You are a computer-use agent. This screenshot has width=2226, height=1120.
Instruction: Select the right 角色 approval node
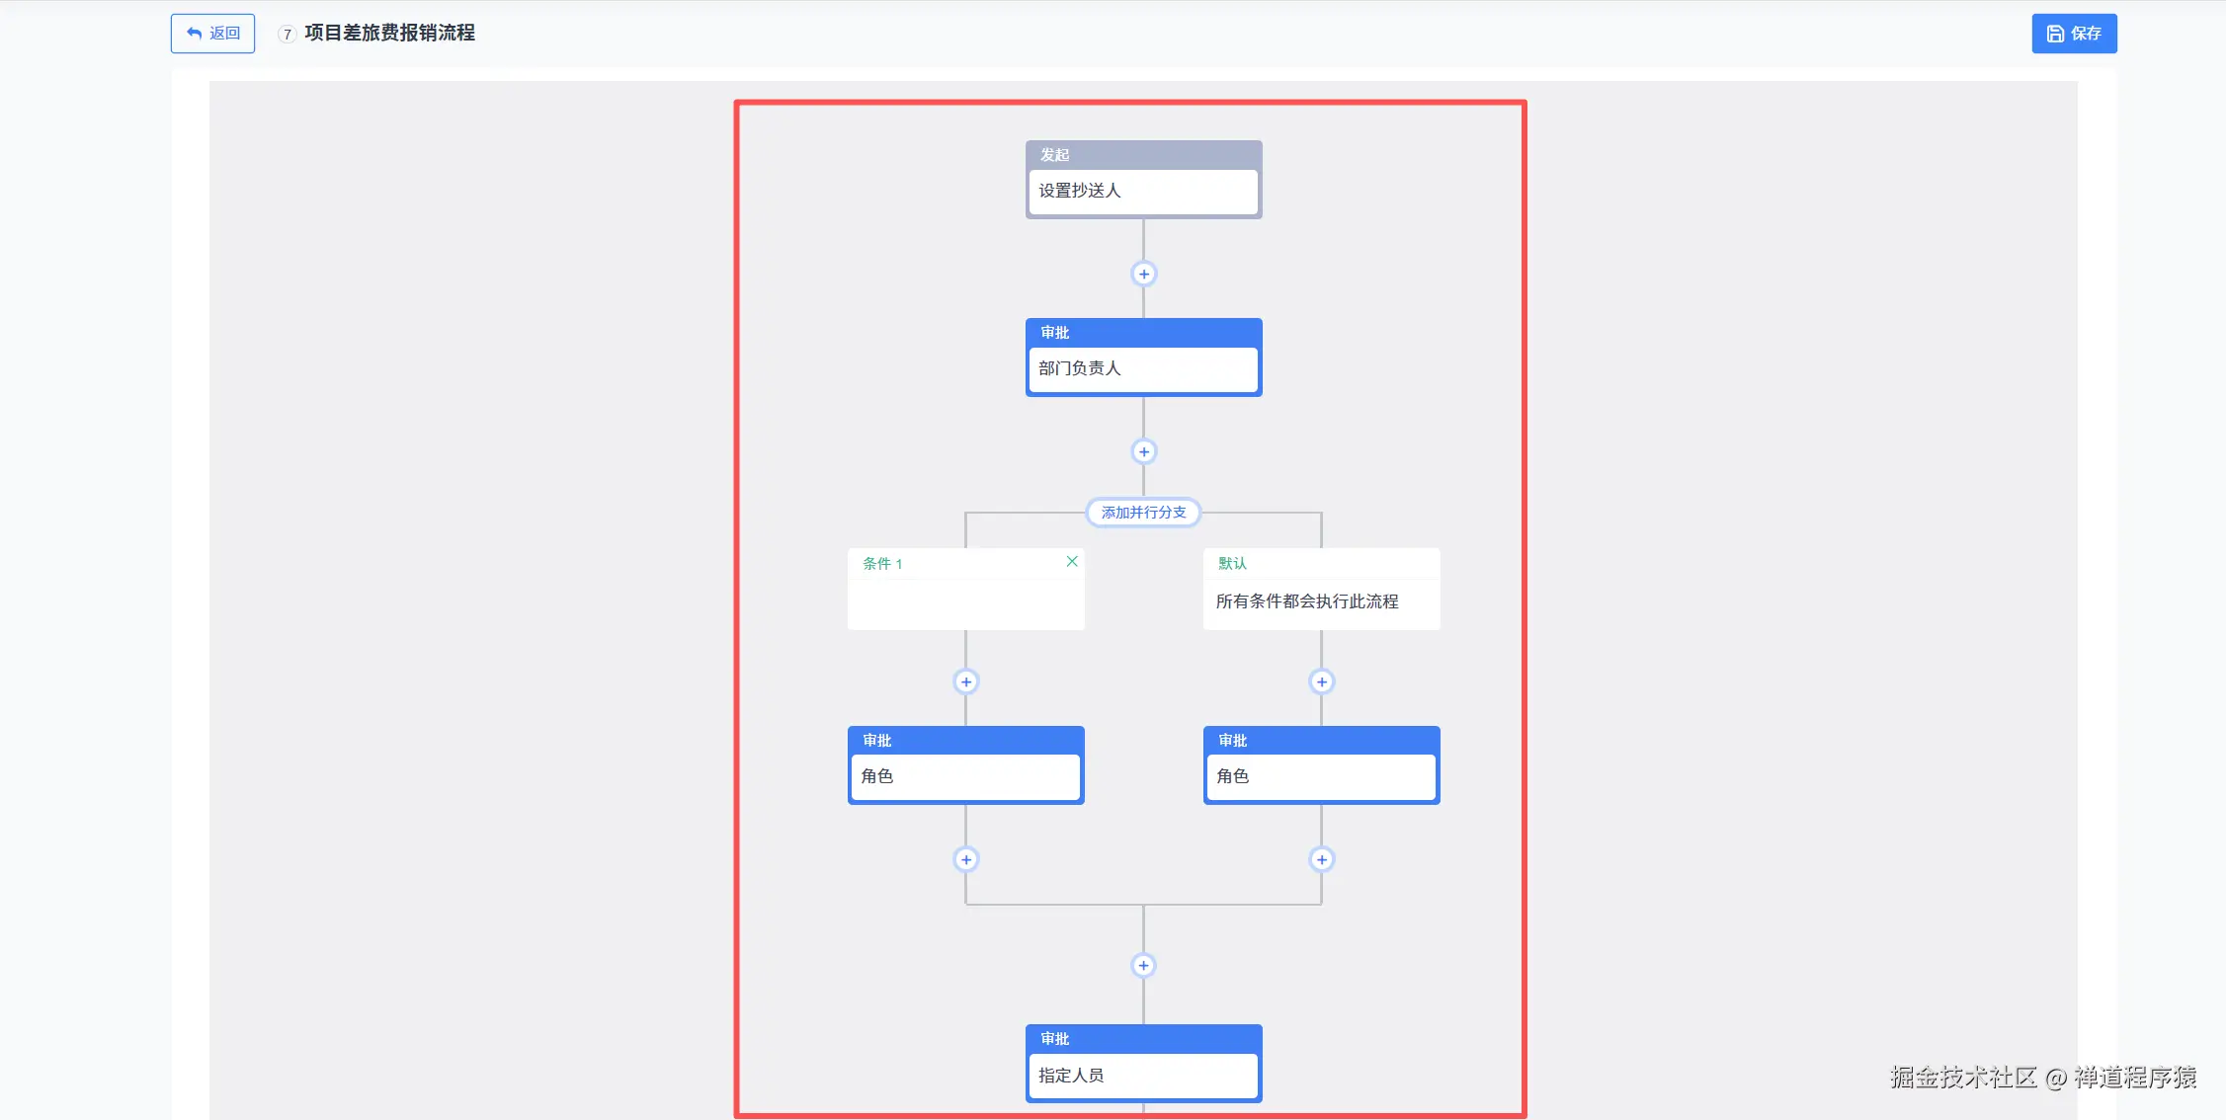click(x=1321, y=776)
